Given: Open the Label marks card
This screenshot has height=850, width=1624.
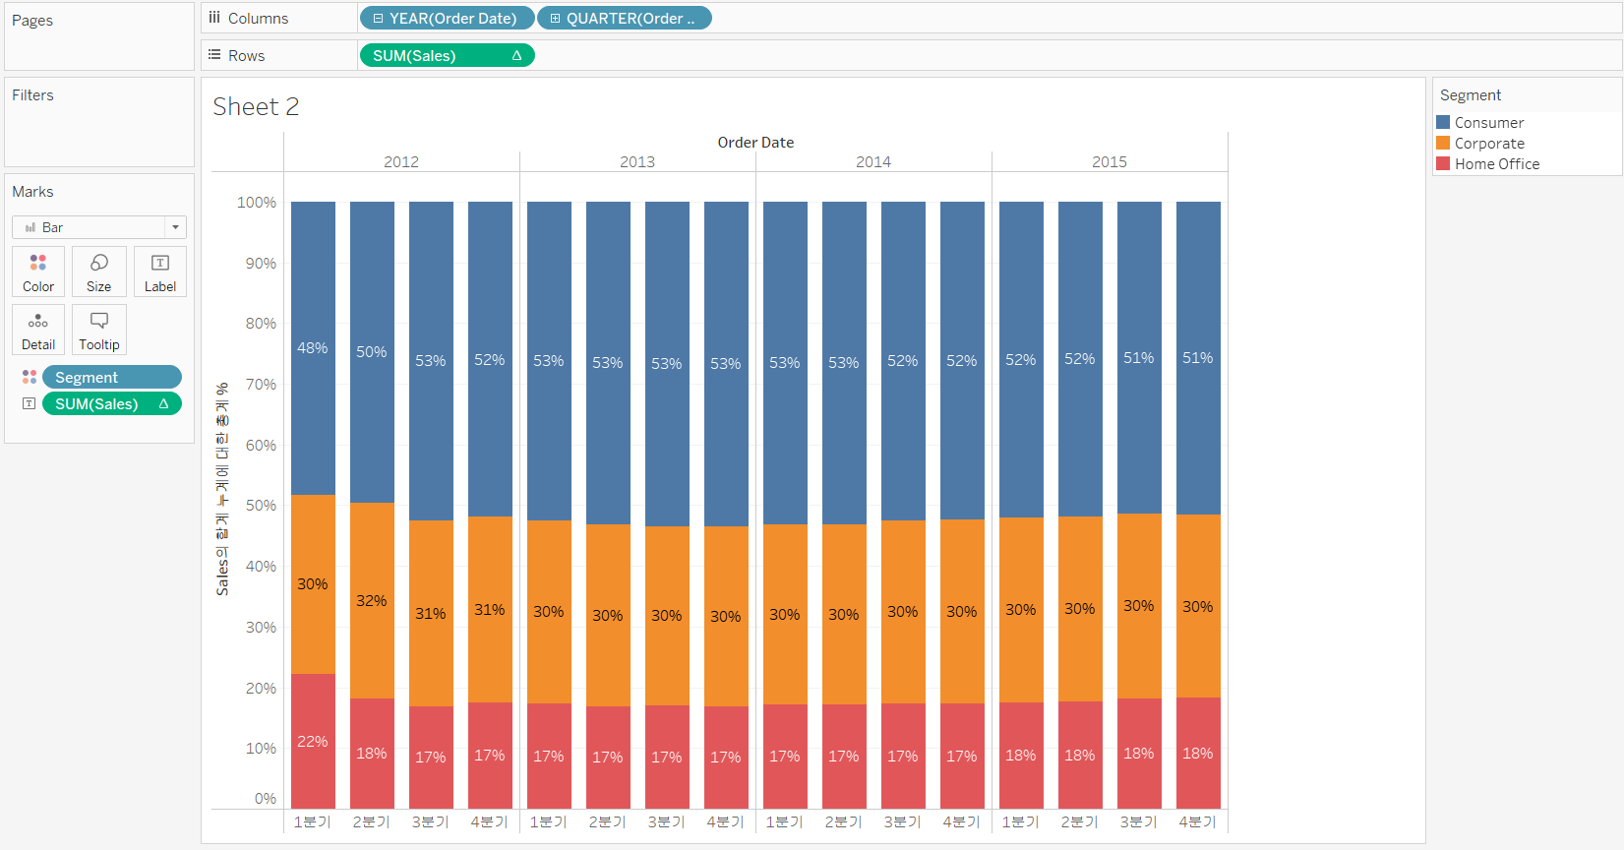Looking at the screenshot, I should [x=160, y=272].
